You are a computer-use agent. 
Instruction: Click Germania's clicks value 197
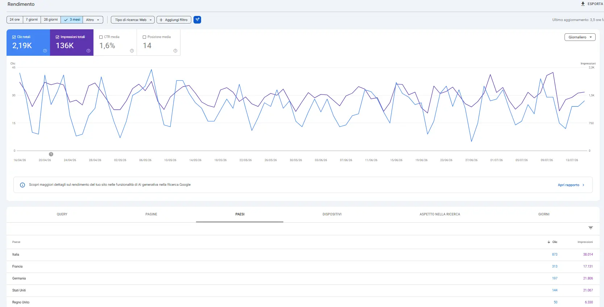coord(555,278)
